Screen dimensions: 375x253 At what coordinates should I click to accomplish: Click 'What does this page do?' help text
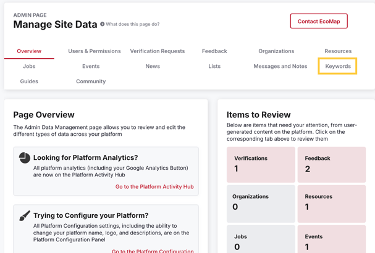133,25
